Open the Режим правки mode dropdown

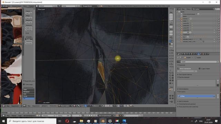tap(65, 106)
